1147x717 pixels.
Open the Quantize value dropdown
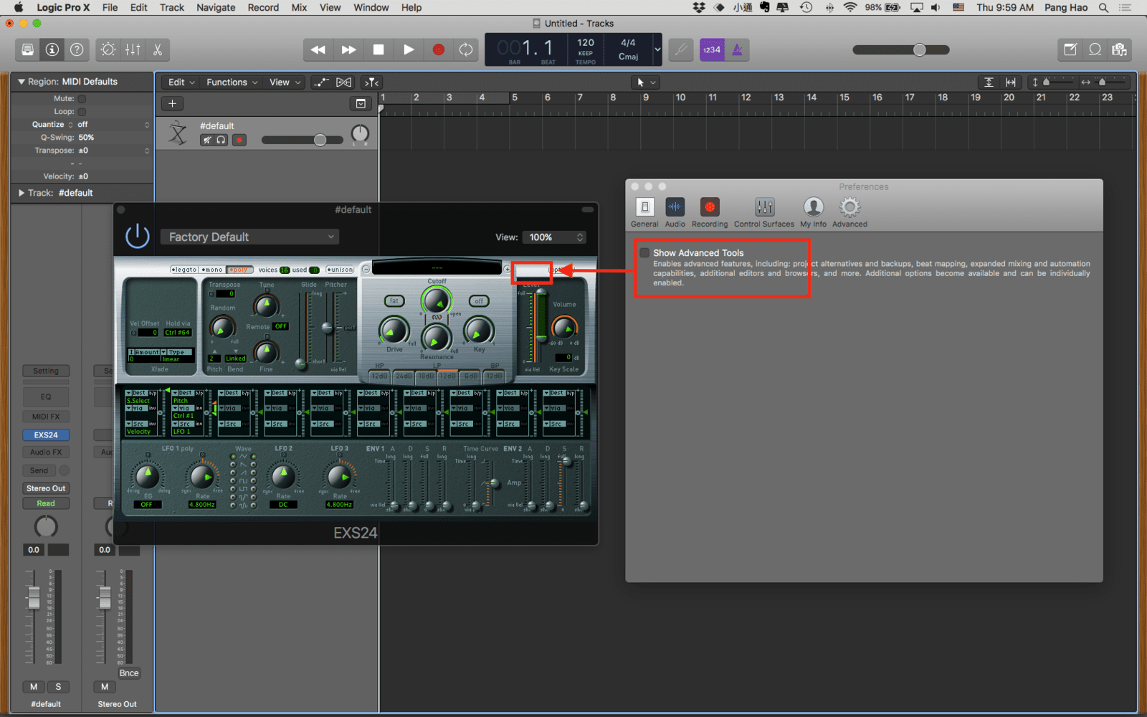pos(113,125)
